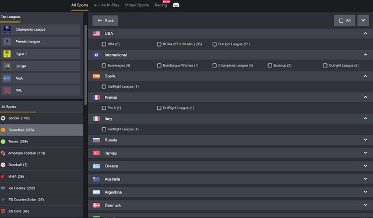Open the Discord icon in top navigation
Viewport: 373px width, 218px height.
[x=176, y=5]
